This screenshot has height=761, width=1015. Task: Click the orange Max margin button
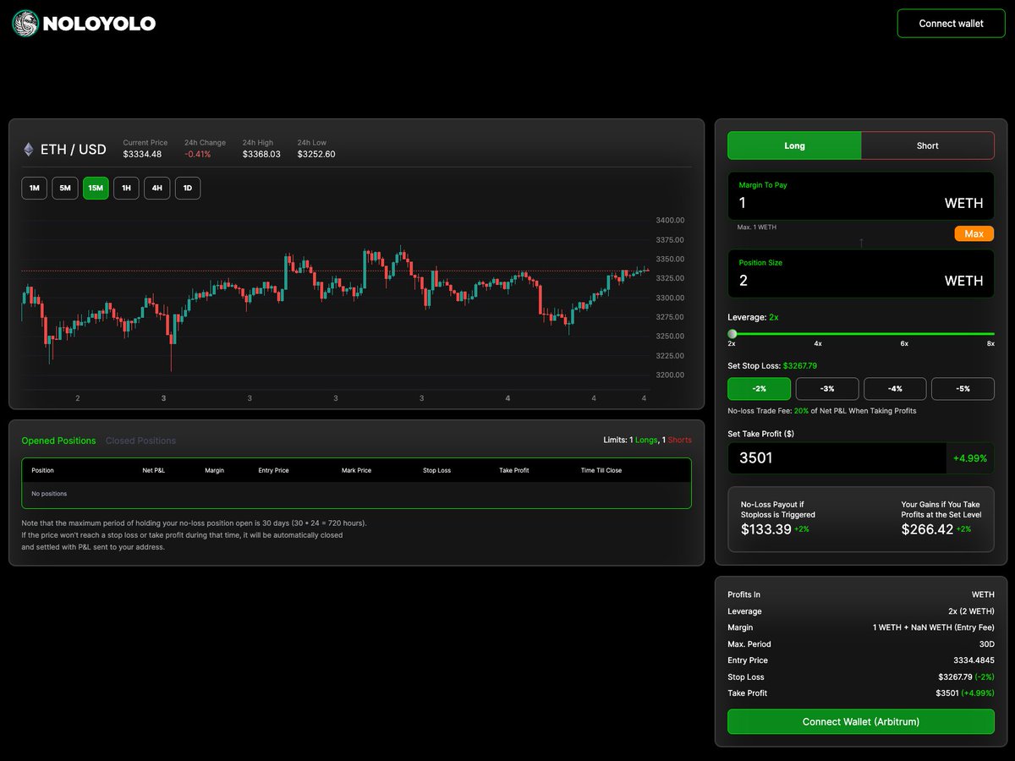(x=974, y=233)
